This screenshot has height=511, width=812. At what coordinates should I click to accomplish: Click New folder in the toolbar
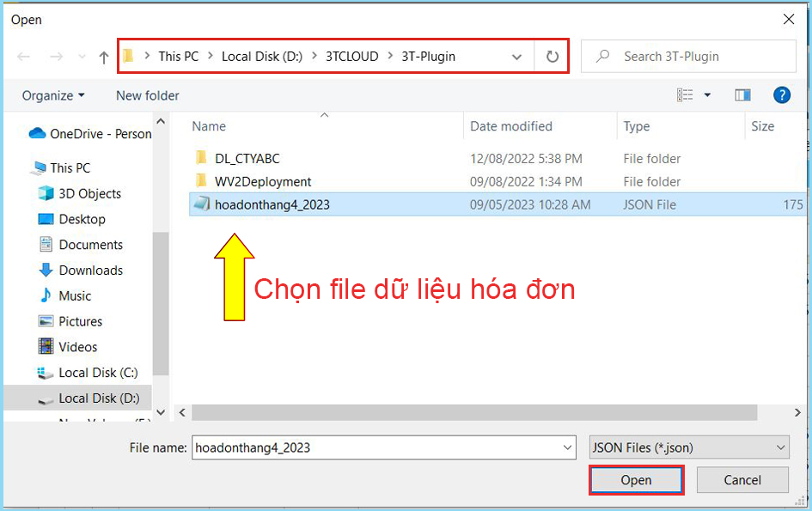point(148,95)
